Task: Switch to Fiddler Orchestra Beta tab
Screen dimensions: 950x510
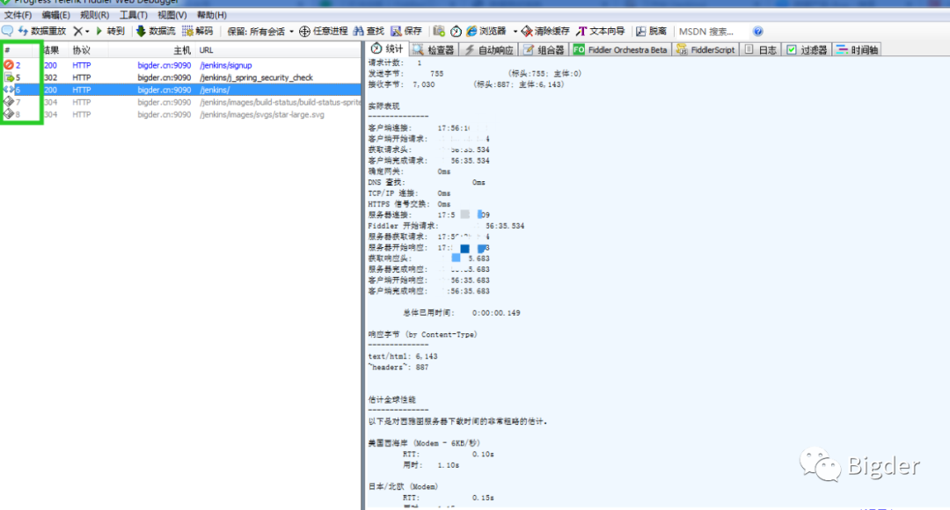Action: point(620,49)
